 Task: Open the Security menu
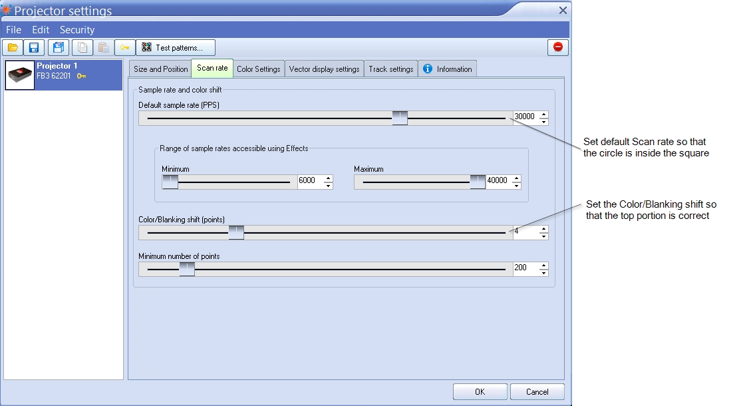pos(77,30)
